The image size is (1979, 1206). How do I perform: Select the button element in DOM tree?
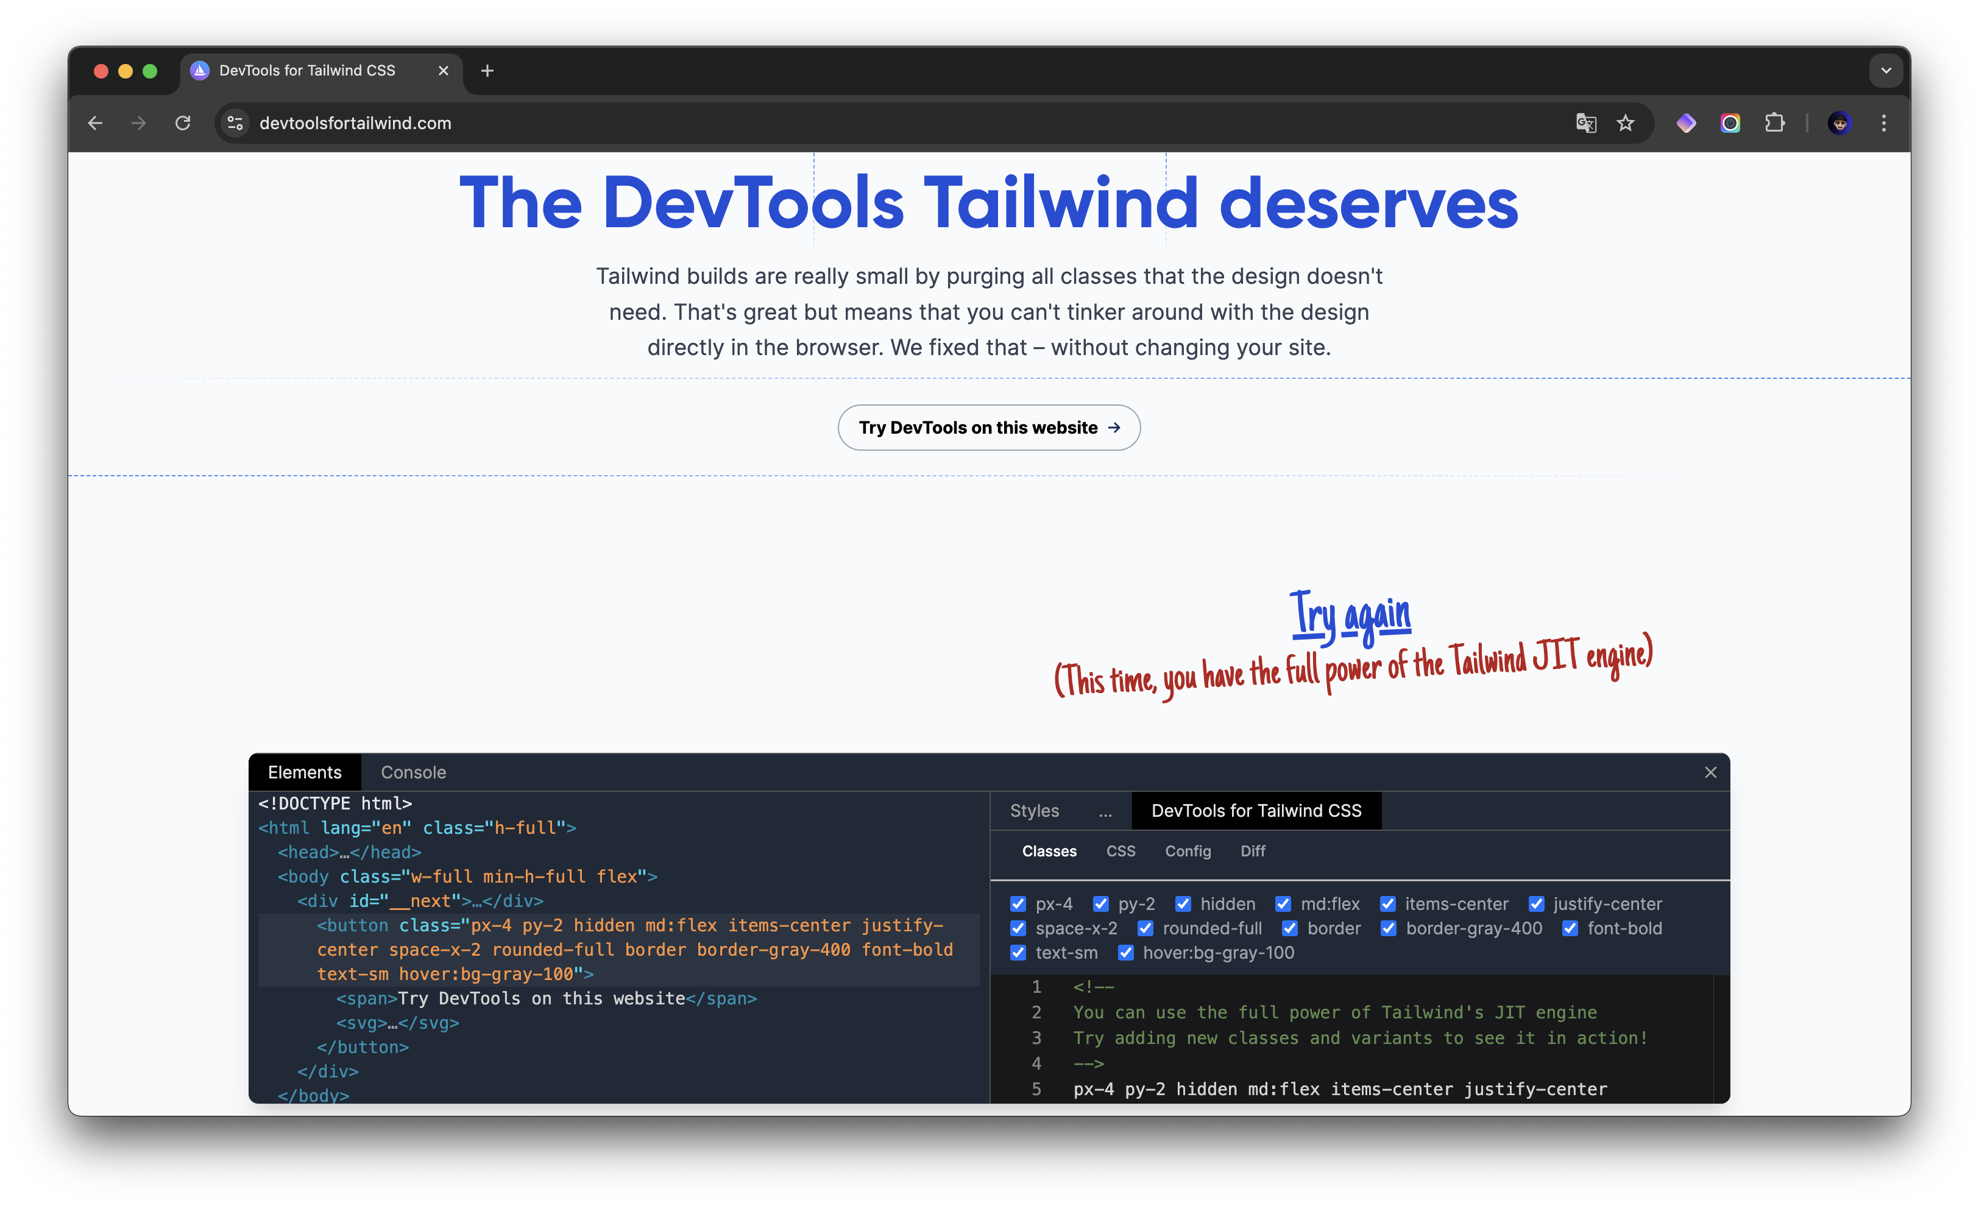pyautogui.click(x=618, y=950)
